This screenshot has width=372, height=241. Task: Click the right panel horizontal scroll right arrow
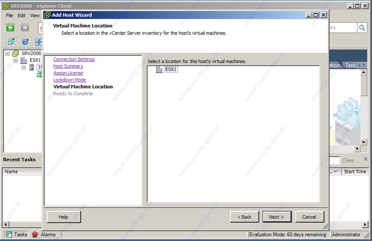click(357, 148)
